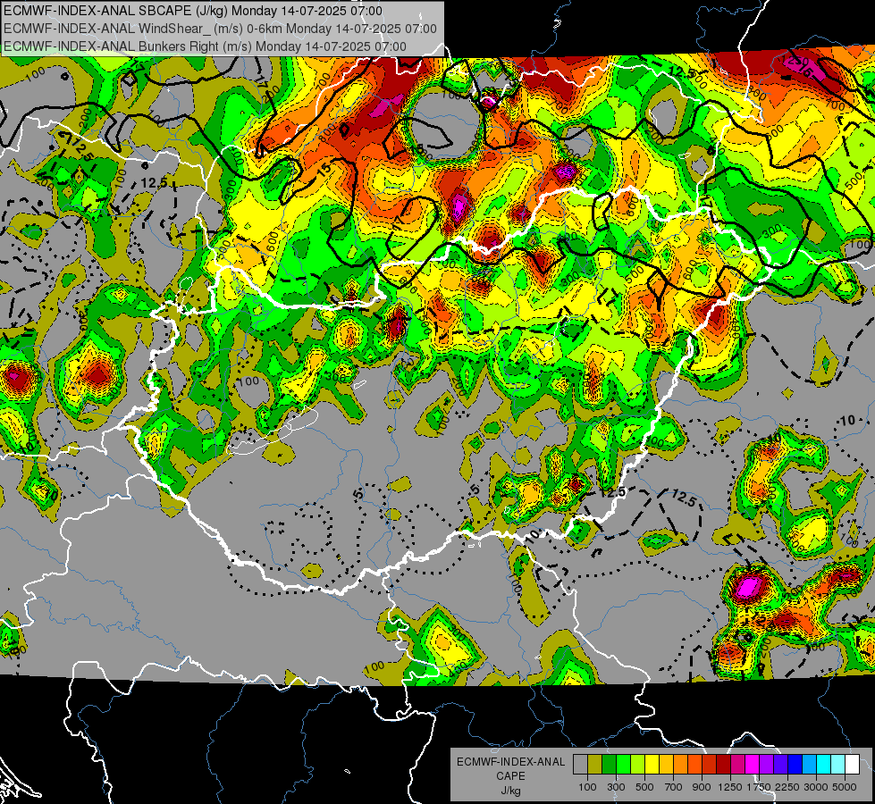Pick the pure blue legend swatch
Image resolution: width=875 pixels, height=804 pixels.
[795, 765]
